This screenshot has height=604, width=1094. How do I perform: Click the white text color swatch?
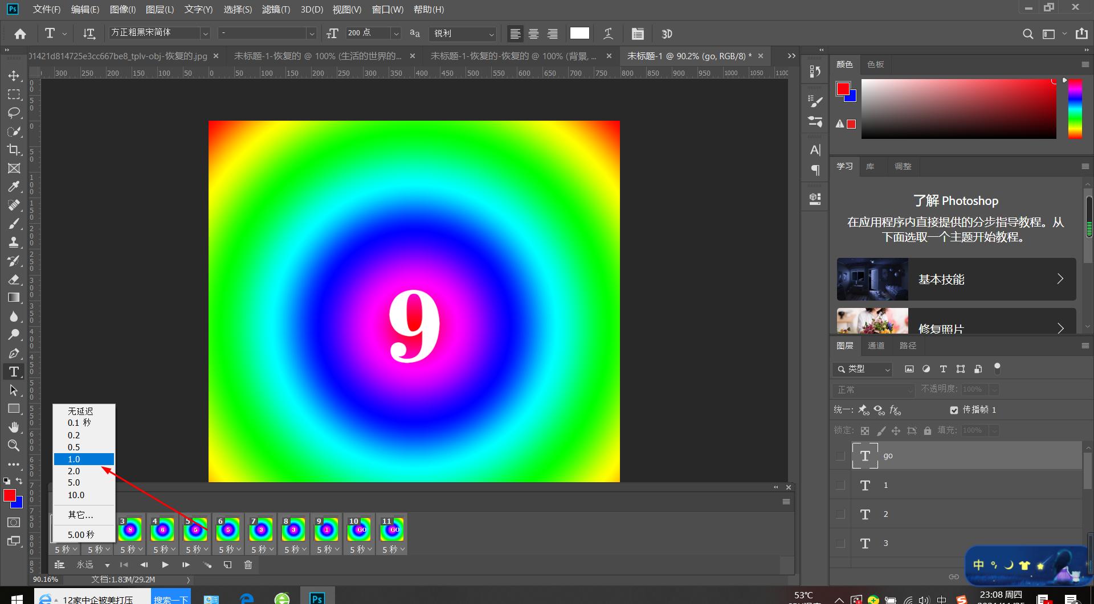tap(579, 34)
